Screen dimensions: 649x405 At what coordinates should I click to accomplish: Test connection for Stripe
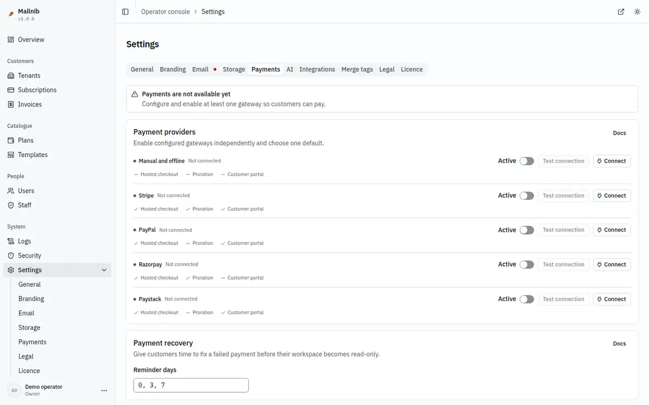(x=564, y=195)
